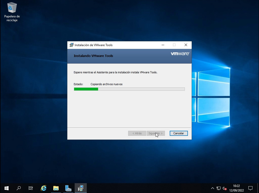Open Task View from the taskbar
The width and height of the screenshot is (259, 193).
[x=31, y=188]
